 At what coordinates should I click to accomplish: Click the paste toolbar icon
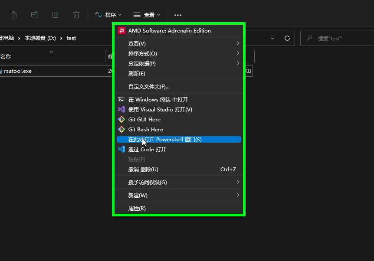tap(14, 15)
